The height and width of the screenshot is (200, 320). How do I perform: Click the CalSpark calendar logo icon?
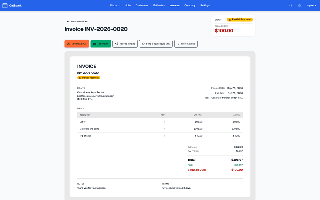click(5, 5)
